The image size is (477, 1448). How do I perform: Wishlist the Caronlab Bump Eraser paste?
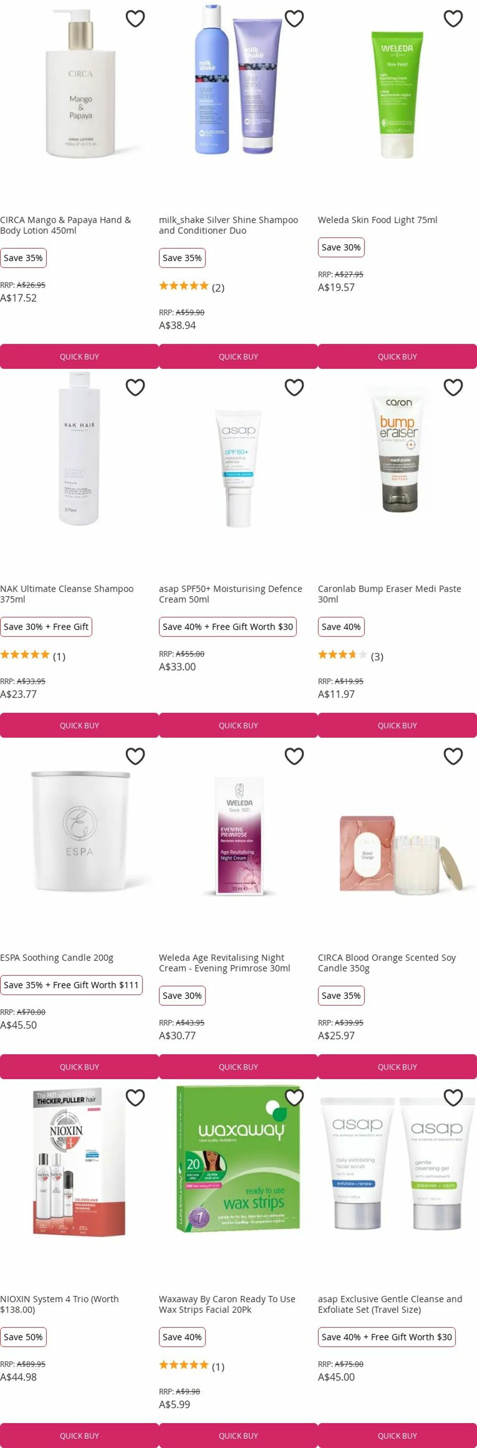453,387
